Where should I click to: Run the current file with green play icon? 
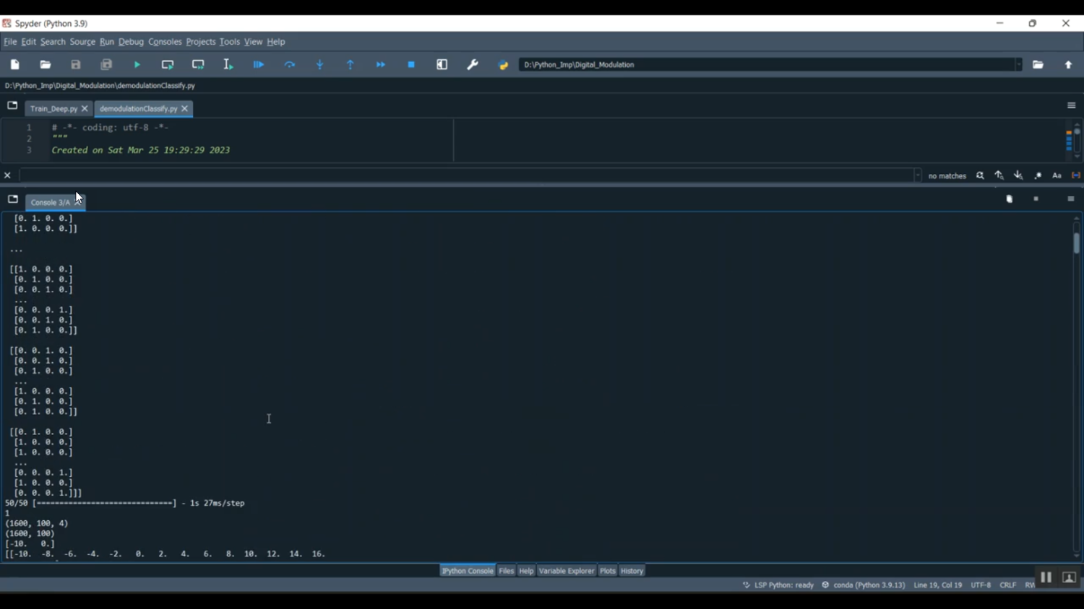(x=137, y=65)
